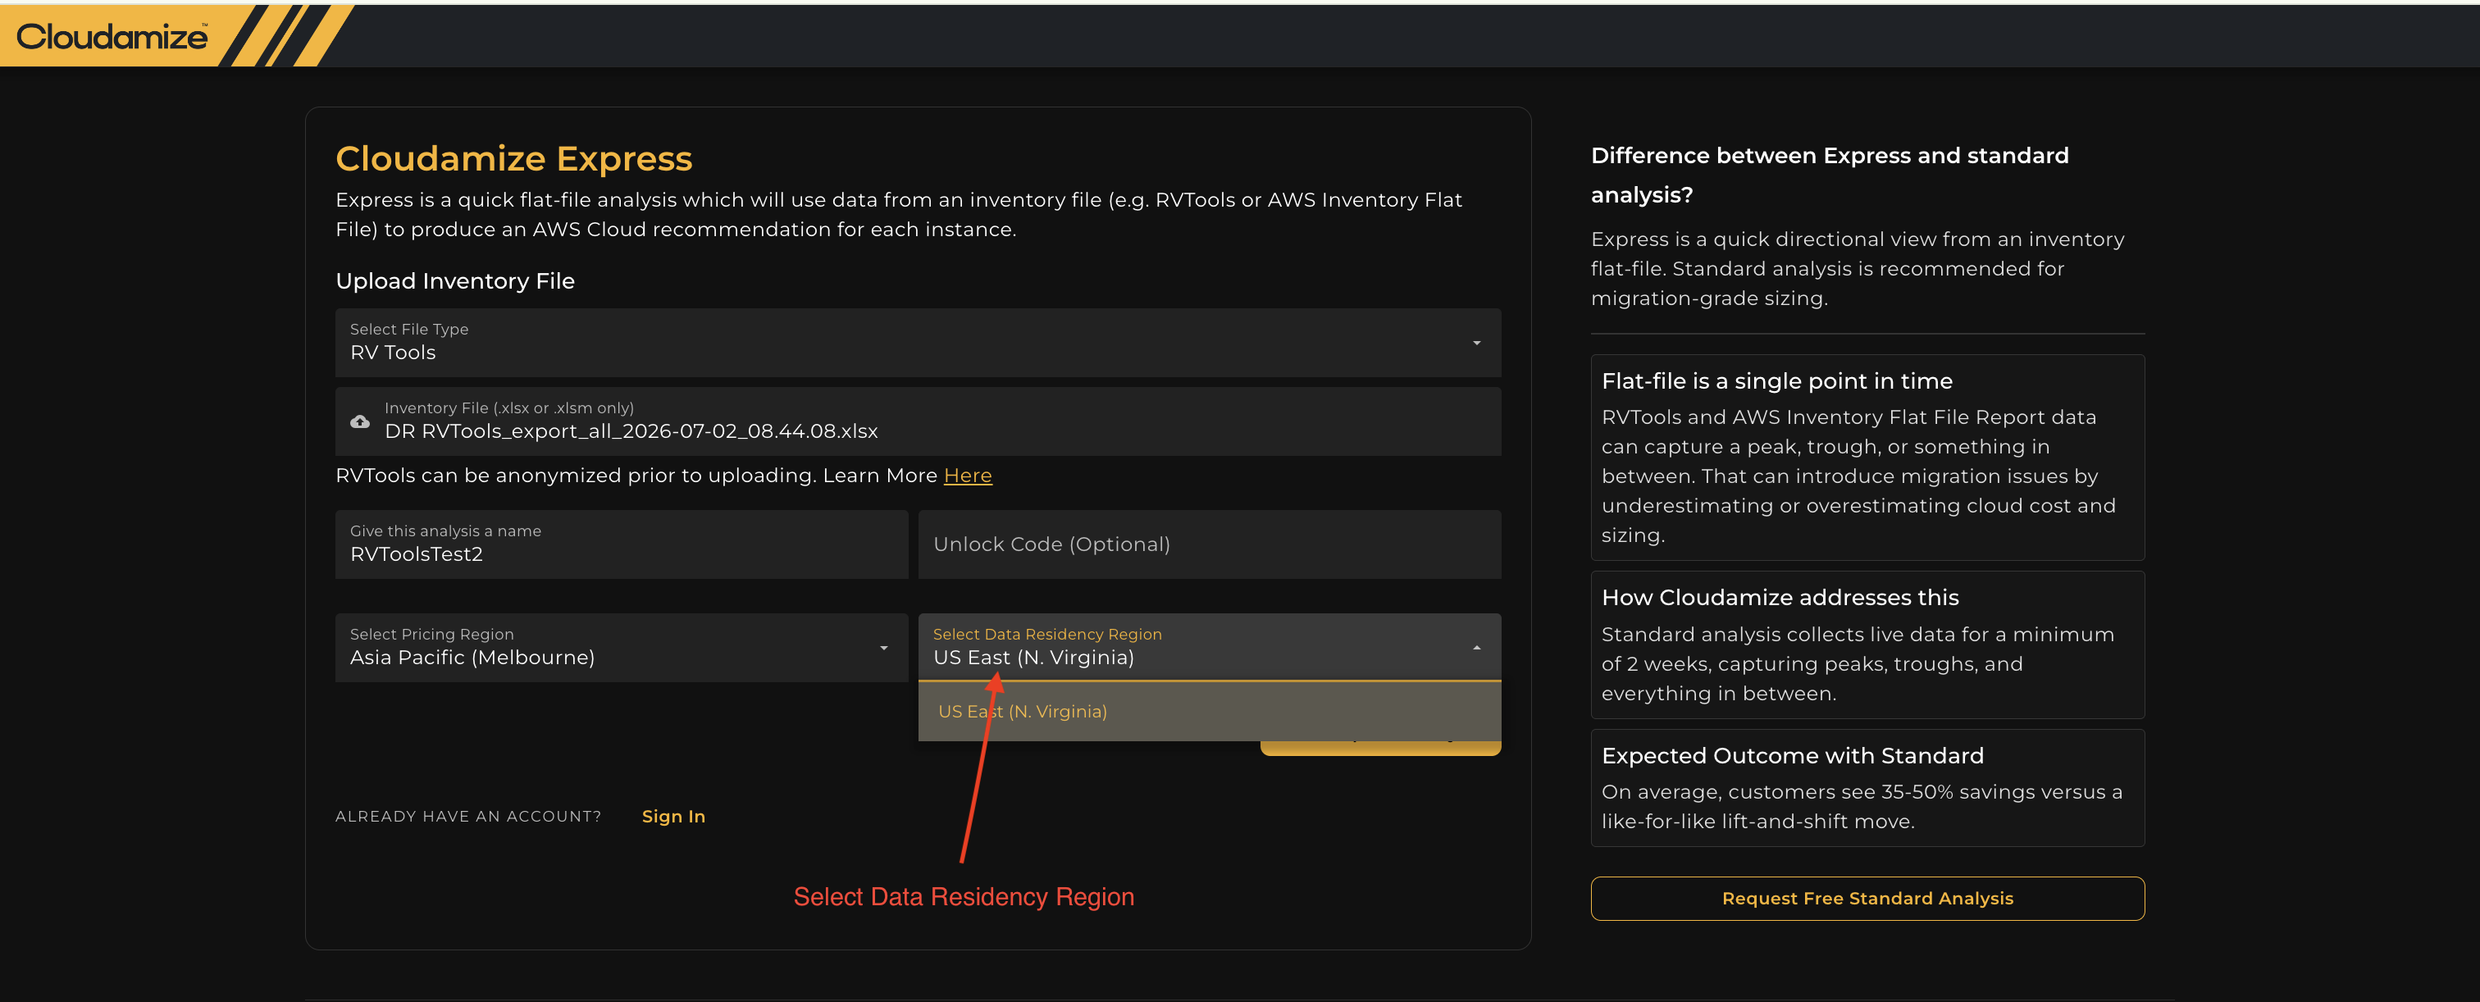Select US East (N. Virginia) option

pos(1209,711)
